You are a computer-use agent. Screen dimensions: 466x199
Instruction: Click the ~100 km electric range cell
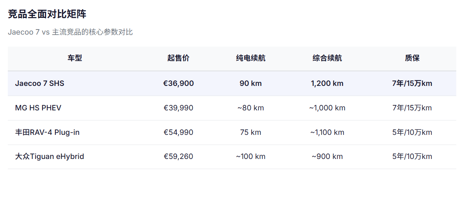pyautogui.click(x=251, y=157)
